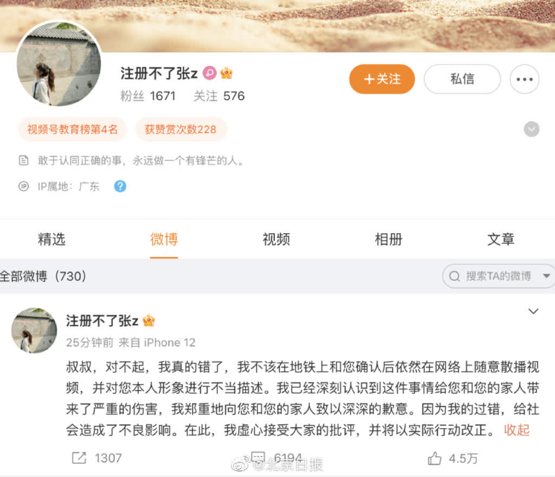
Task: Click the crown icon next to post author
Action: [149, 320]
